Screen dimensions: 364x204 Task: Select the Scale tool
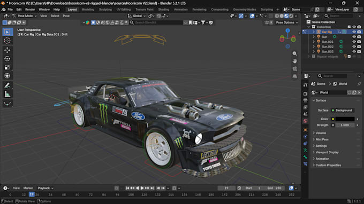pos(7,67)
